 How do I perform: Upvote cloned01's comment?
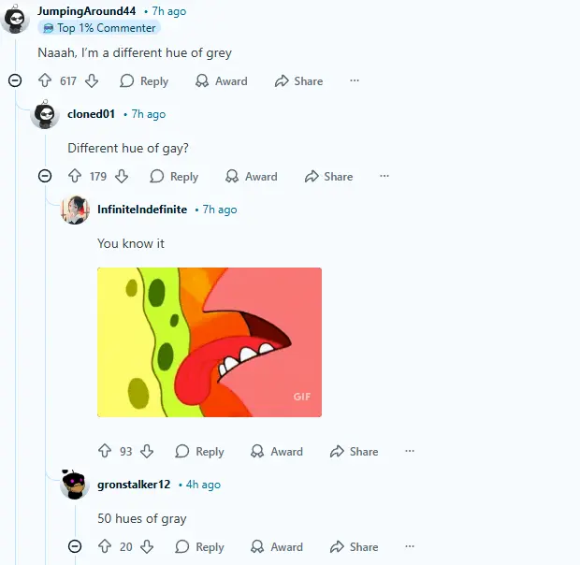75,176
